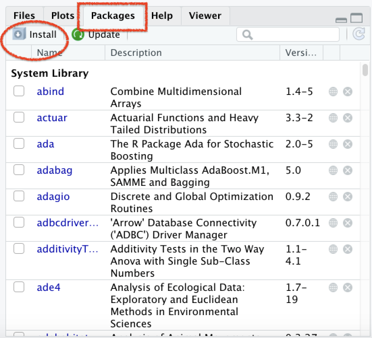Focus the package search input field
This screenshot has width=372, height=338.
point(288,35)
